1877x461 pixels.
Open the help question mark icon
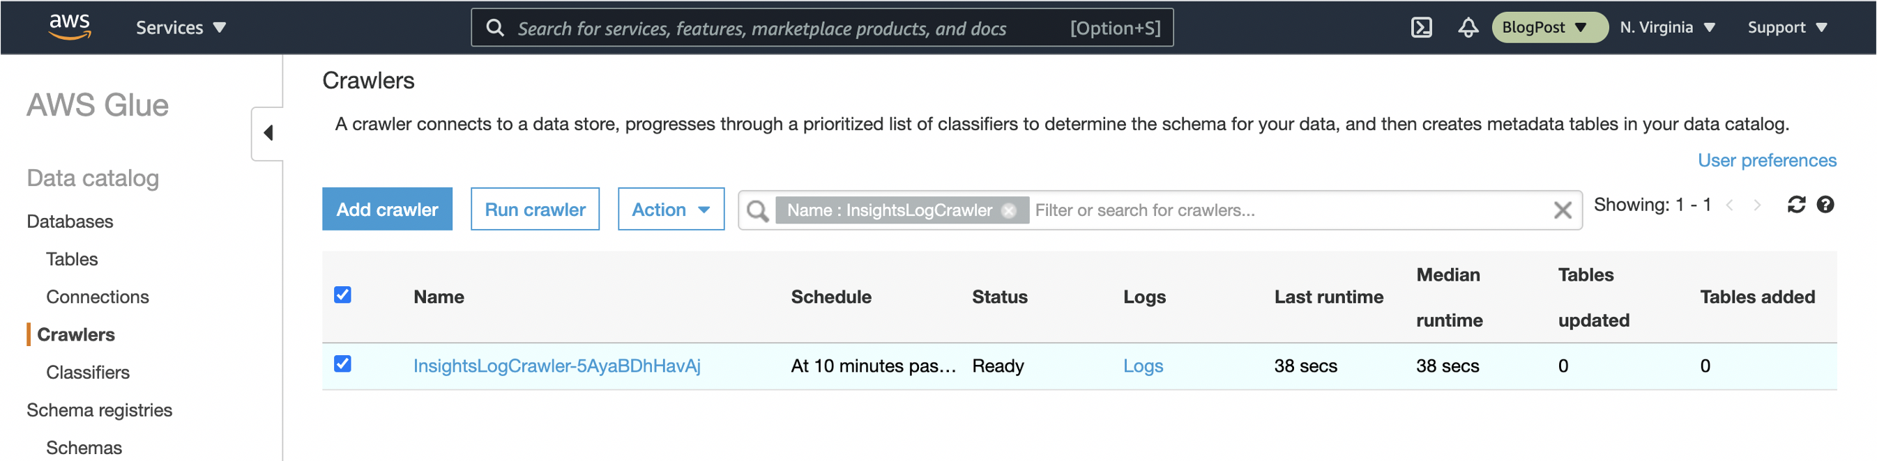coord(1825,205)
